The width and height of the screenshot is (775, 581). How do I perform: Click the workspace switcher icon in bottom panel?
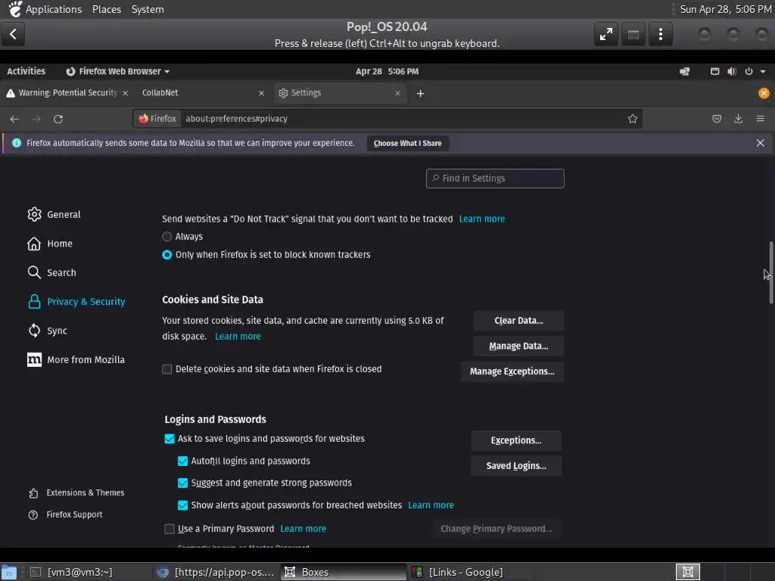point(687,572)
